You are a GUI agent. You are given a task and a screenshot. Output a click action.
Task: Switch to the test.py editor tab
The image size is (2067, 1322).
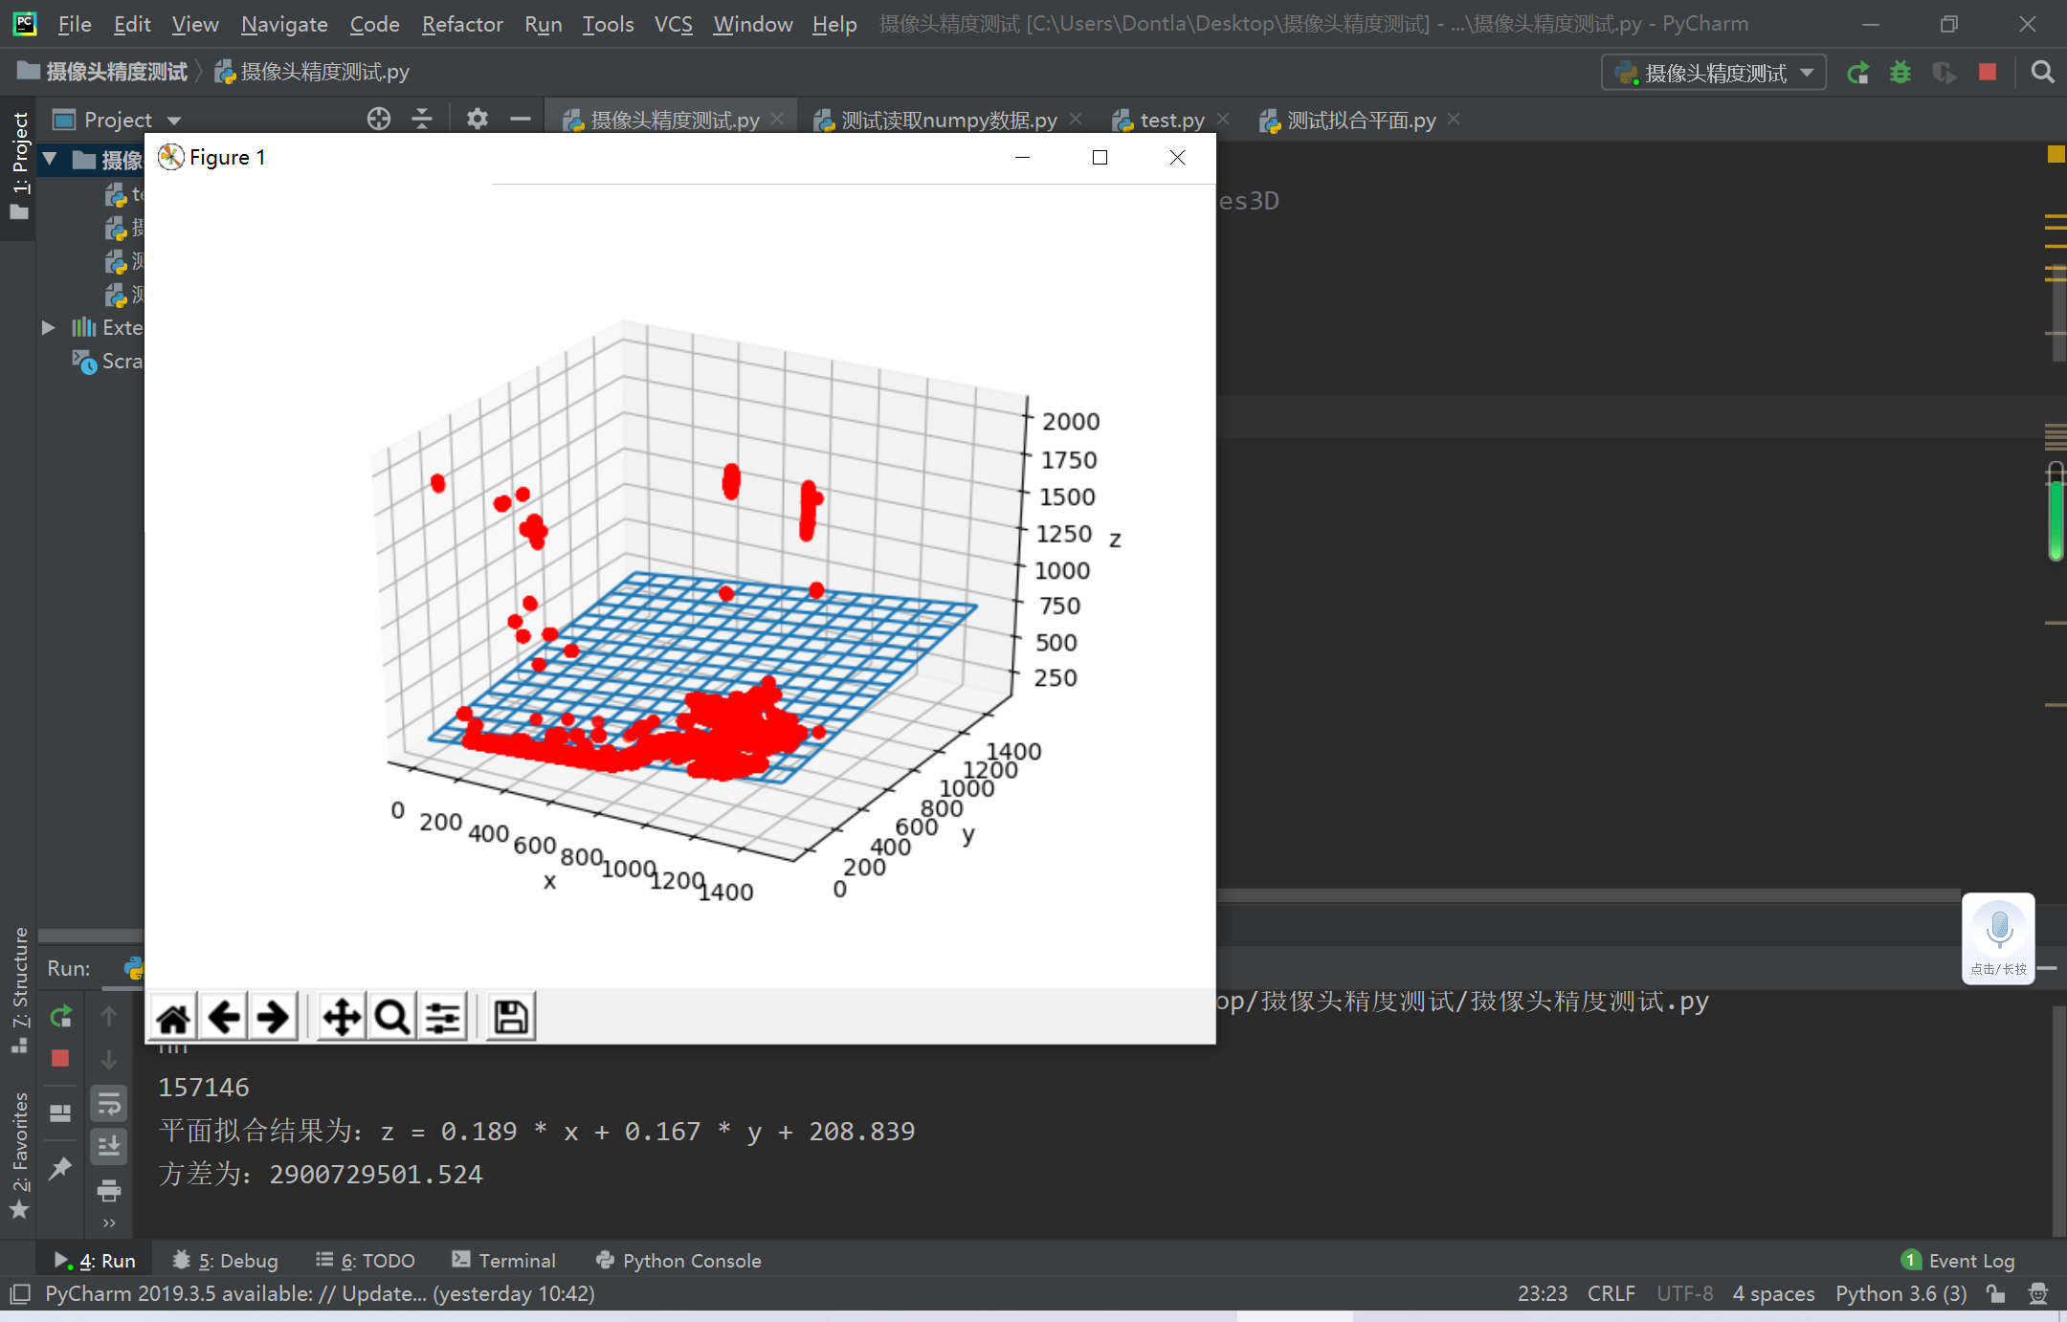tap(1169, 119)
